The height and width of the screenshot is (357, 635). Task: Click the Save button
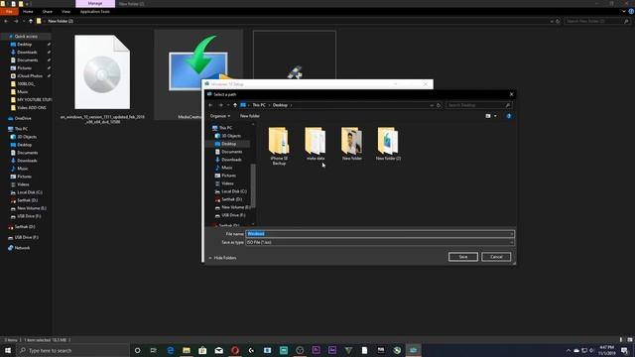point(463,257)
